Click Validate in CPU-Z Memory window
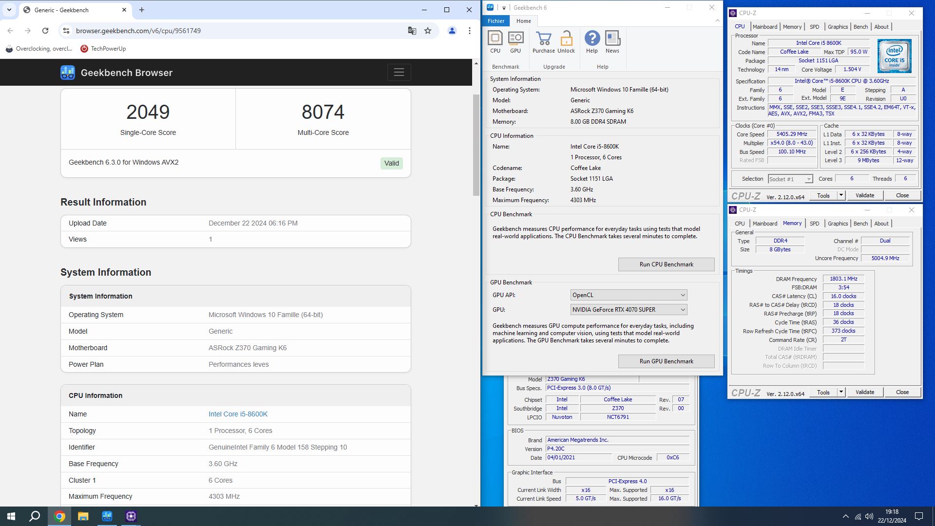The image size is (935, 526). click(865, 392)
